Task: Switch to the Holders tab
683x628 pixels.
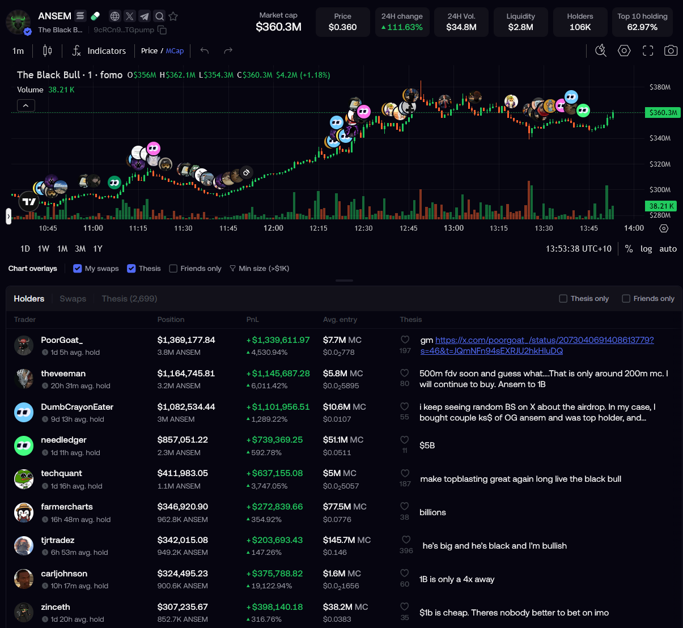Action: (29, 299)
